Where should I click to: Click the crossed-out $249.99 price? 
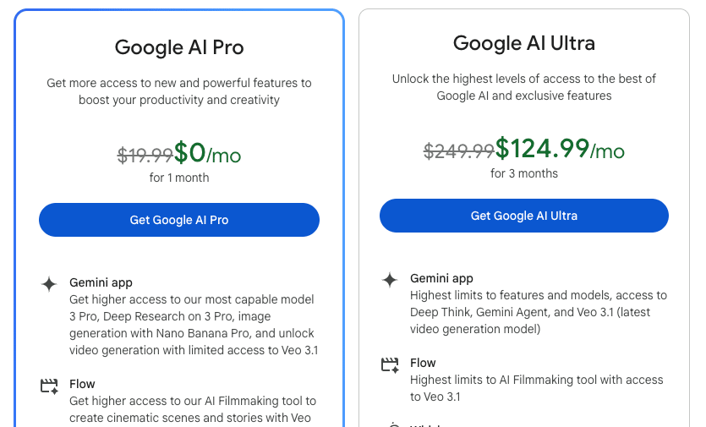coord(458,151)
